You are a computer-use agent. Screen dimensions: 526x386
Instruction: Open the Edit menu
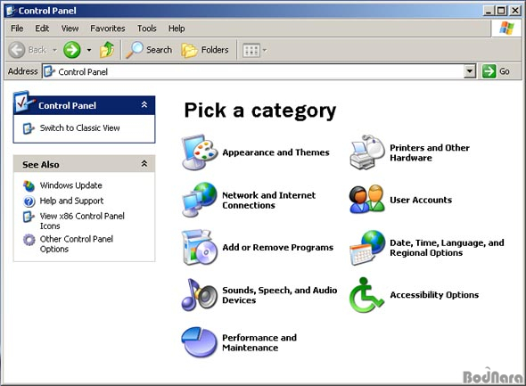click(42, 29)
